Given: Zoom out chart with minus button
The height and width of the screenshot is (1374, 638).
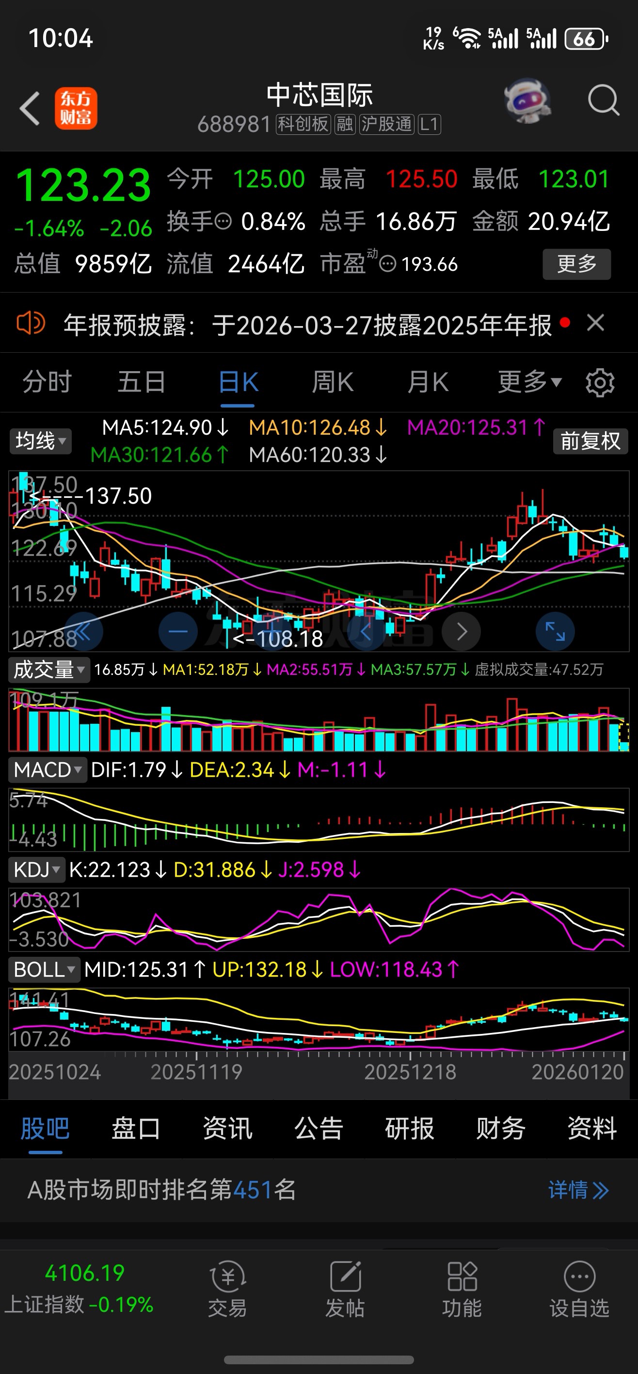Looking at the screenshot, I should (178, 632).
